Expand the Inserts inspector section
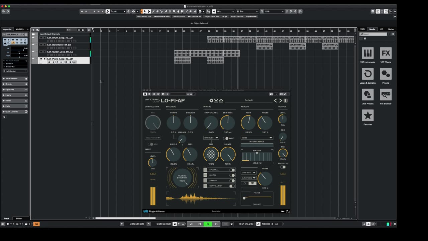Viewport: 428px width, 241px height. pyautogui.click(x=15, y=95)
